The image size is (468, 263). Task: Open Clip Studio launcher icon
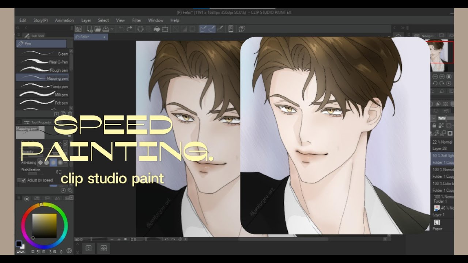(x=78, y=29)
